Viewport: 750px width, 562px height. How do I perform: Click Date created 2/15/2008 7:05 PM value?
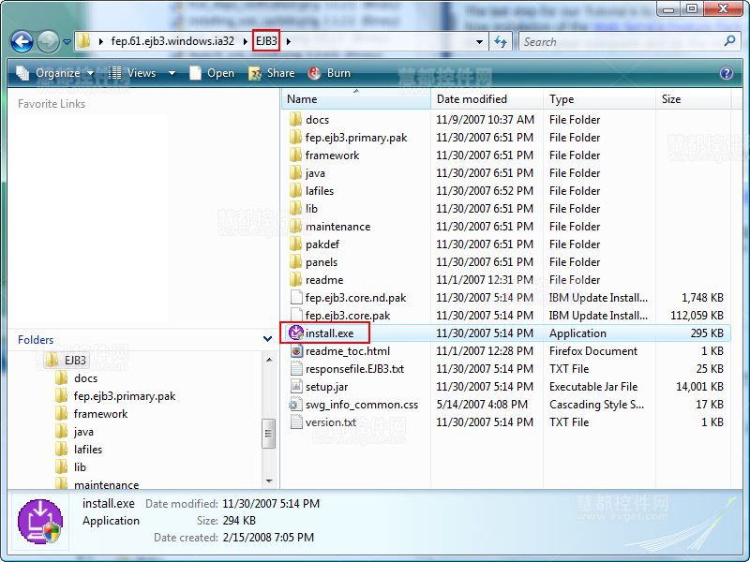pyautogui.click(x=268, y=537)
